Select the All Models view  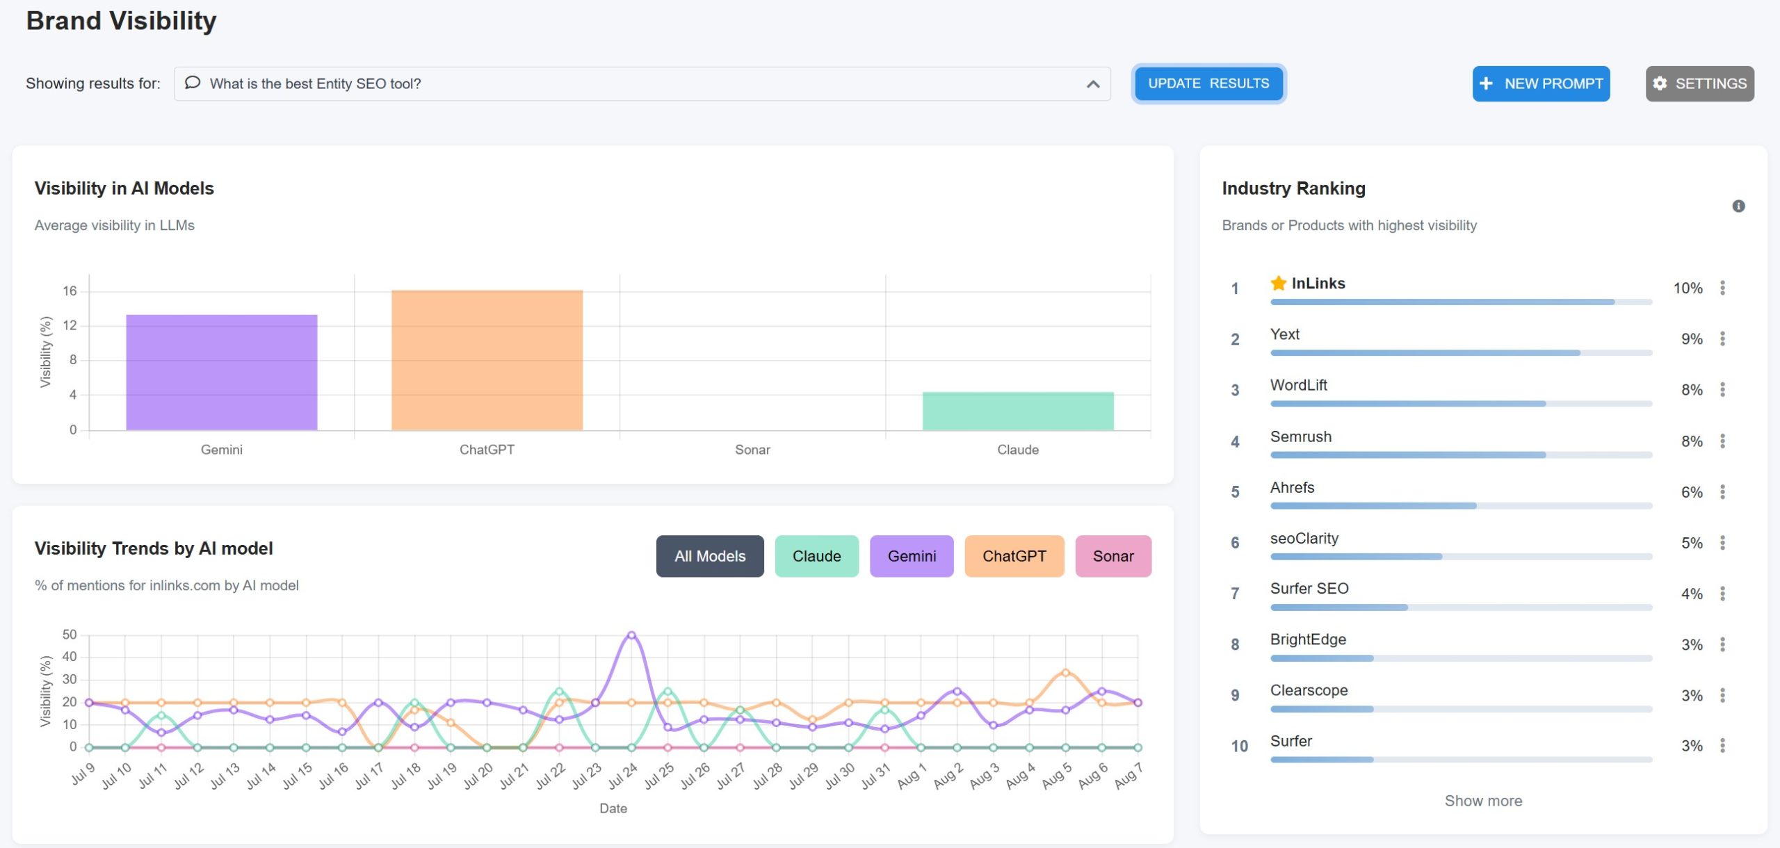coord(709,555)
